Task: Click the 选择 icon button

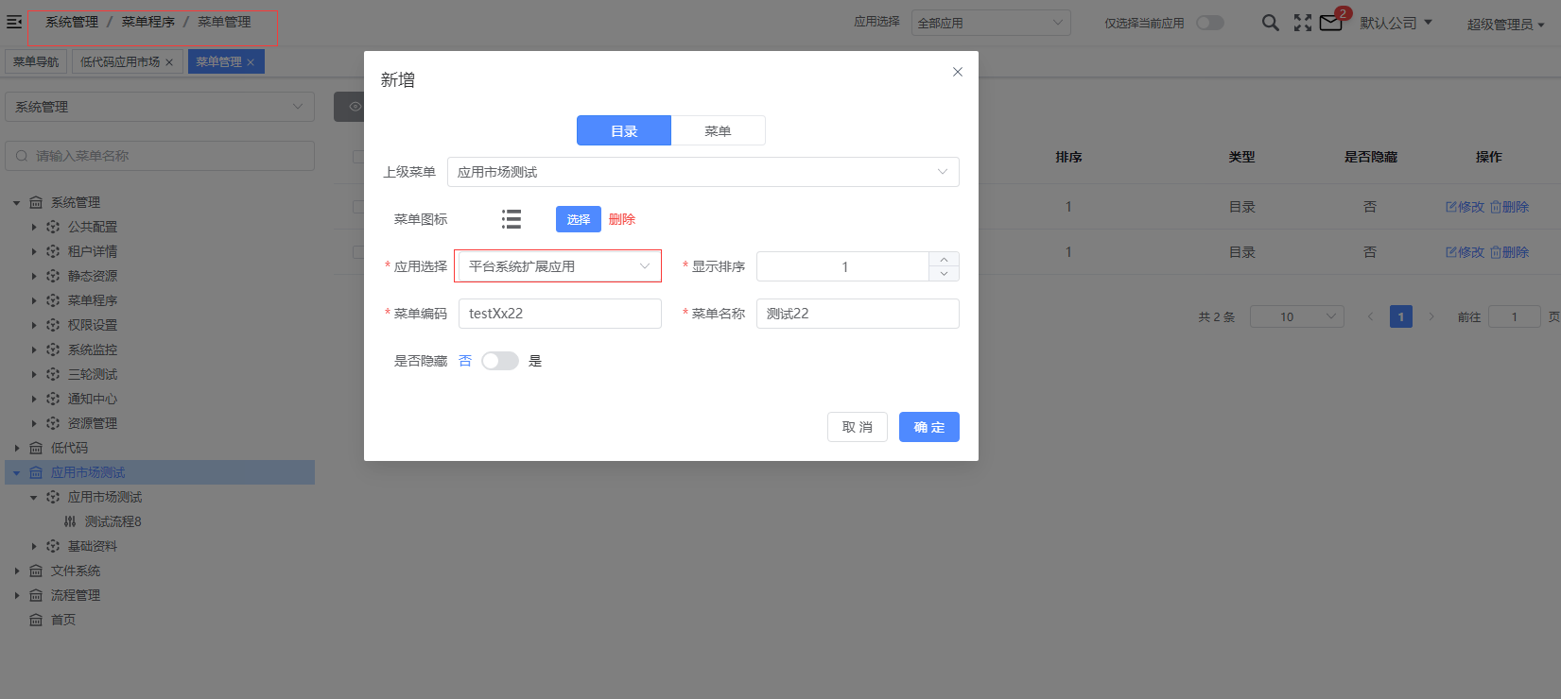Action: (x=579, y=219)
